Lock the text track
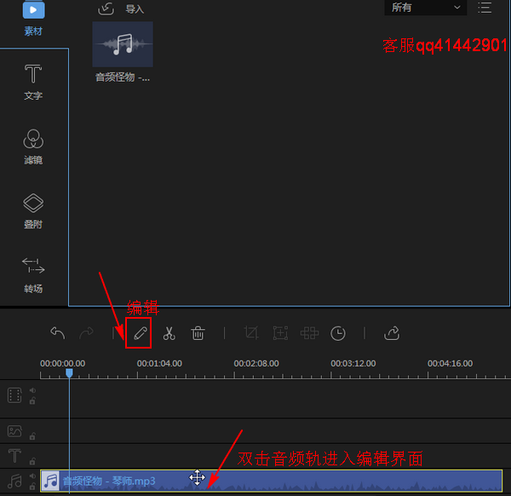This screenshot has height=496, width=511. (32, 461)
